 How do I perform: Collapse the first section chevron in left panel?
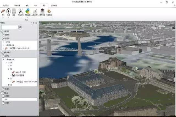pyautogui.click(x=2, y=32)
